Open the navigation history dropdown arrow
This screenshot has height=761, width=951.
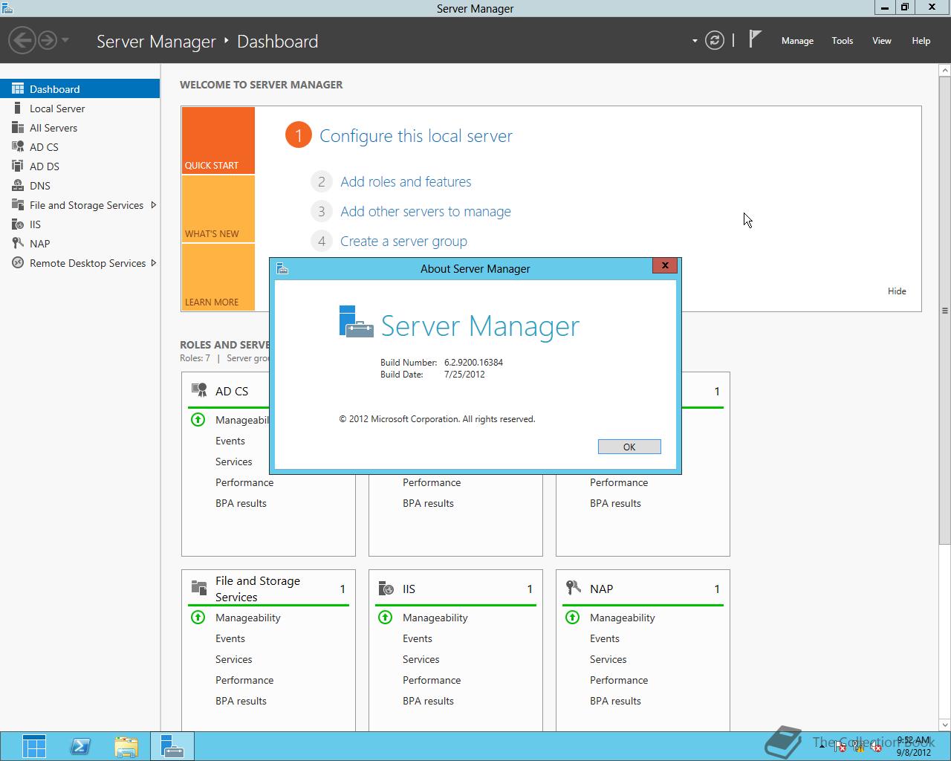click(65, 40)
